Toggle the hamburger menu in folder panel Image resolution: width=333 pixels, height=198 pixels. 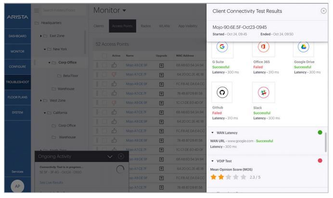click(37, 11)
